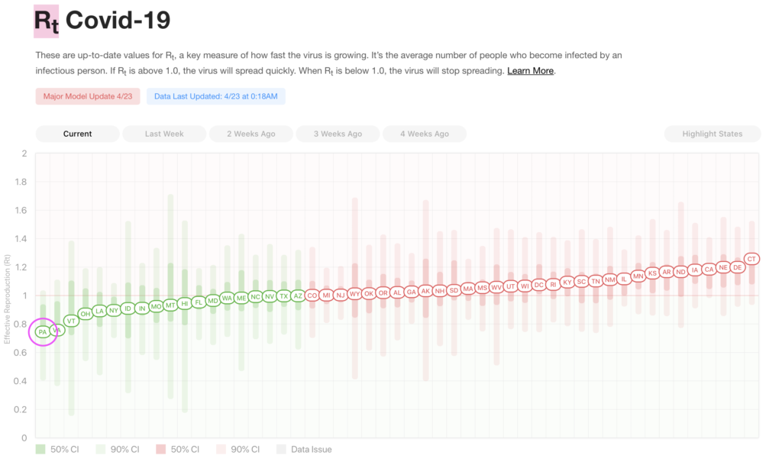Click the Highlight States button
The width and height of the screenshot is (782, 465).
pyautogui.click(x=712, y=134)
